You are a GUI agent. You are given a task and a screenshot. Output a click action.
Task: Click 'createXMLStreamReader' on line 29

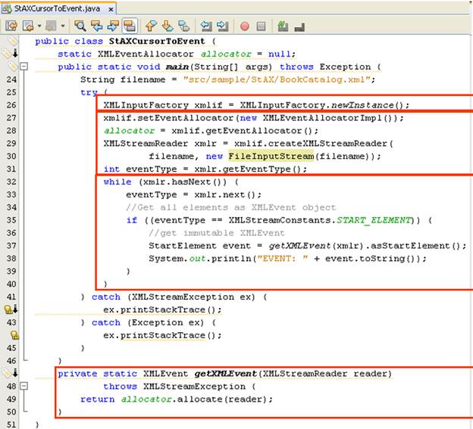[327, 143]
